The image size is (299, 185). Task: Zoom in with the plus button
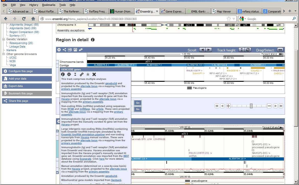pos(228,106)
